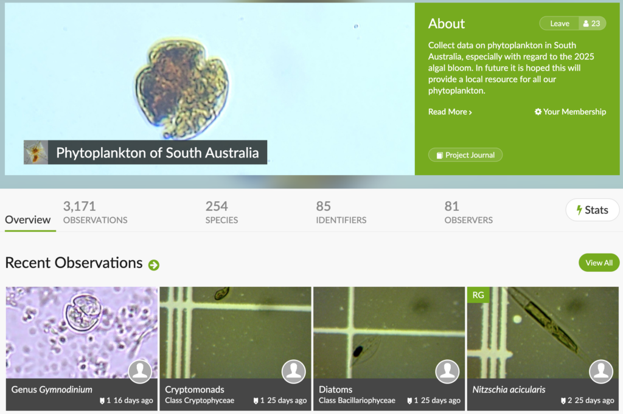Show the 85 Identifiers tab

341,213
